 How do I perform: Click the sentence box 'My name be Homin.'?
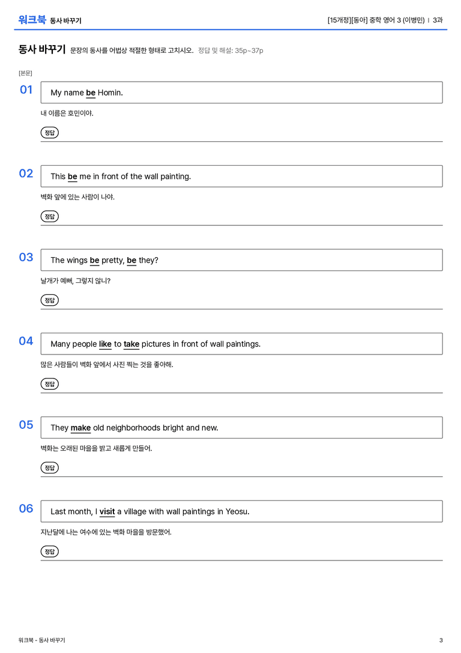(241, 93)
